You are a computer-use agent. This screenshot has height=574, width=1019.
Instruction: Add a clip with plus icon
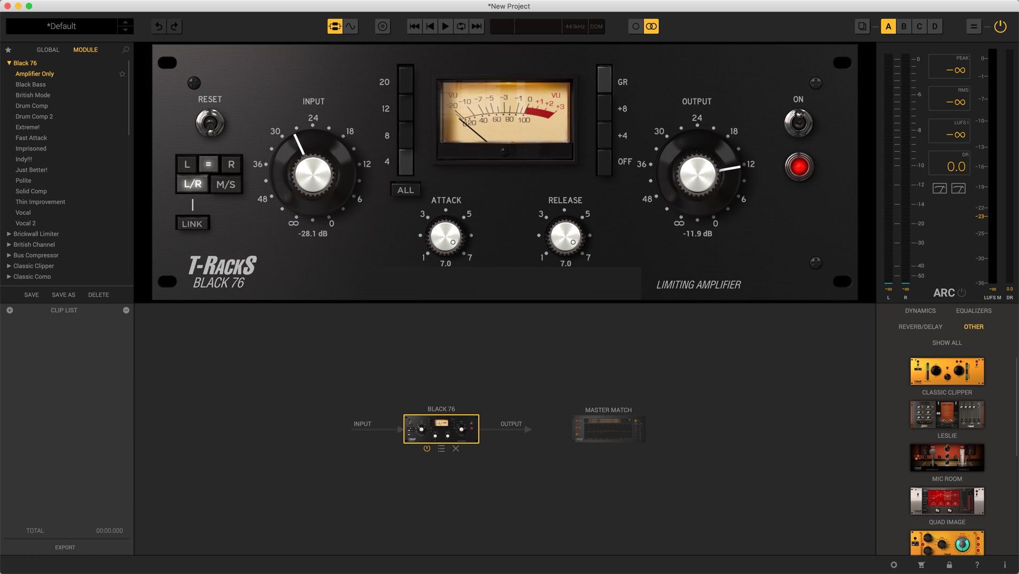[10, 310]
